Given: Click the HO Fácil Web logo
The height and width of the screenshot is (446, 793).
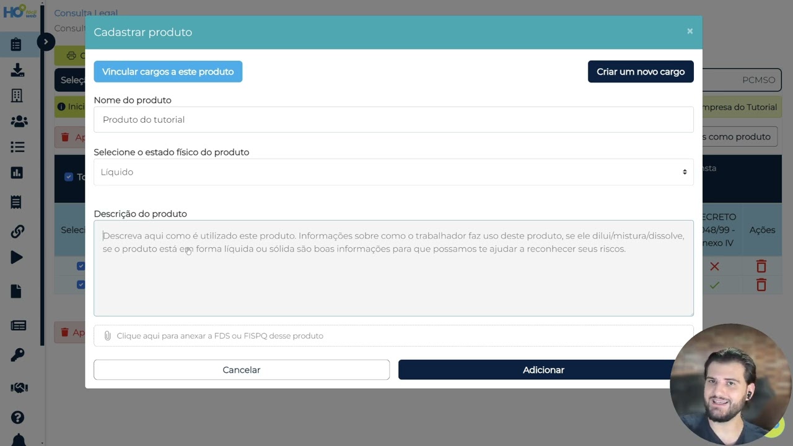Looking at the screenshot, I should (x=20, y=11).
